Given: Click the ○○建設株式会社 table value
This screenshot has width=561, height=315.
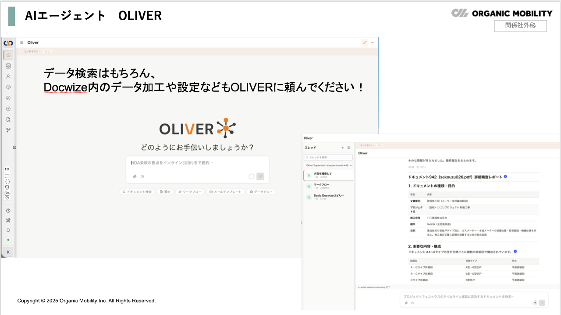Looking at the screenshot, I should (437, 217).
